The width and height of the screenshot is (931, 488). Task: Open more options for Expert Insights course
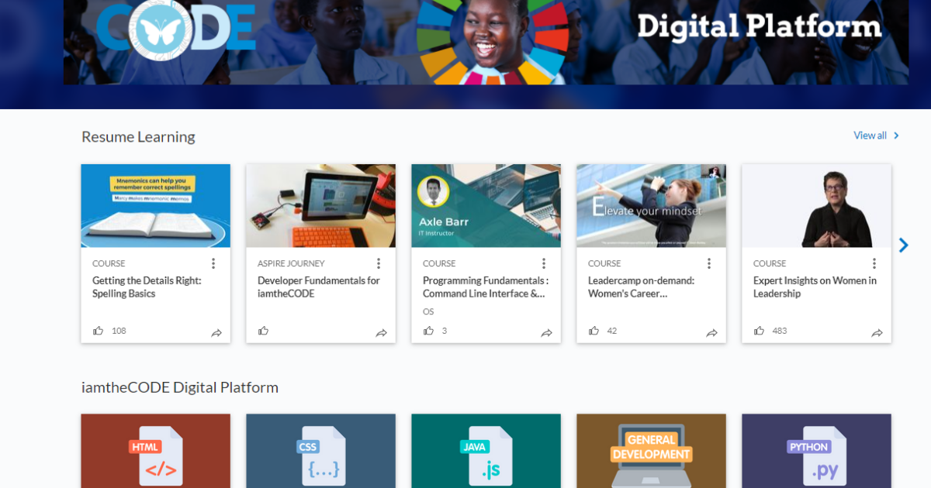point(874,263)
